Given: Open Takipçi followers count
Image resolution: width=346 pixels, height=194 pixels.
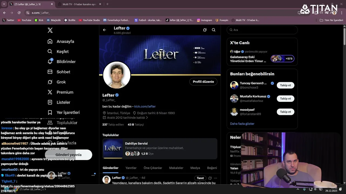Looking at the screenshot, I should 136,125.
